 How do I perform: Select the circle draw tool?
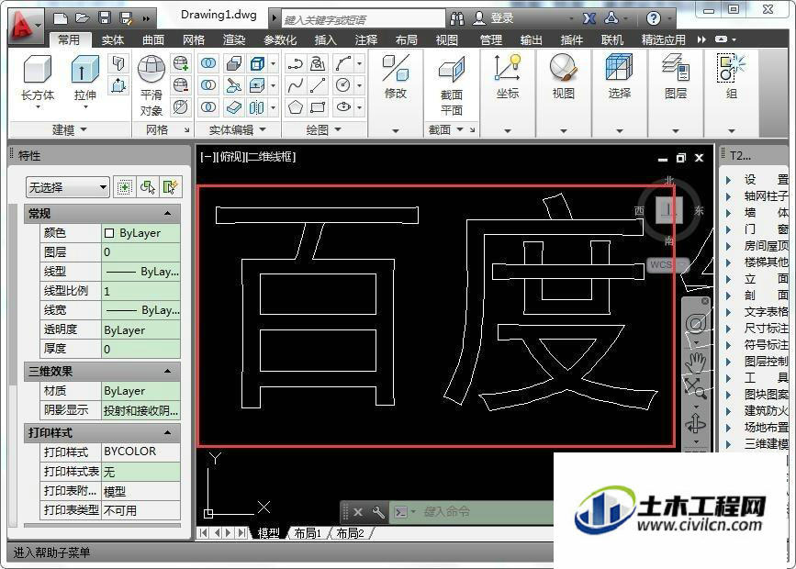pyautogui.click(x=343, y=85)
